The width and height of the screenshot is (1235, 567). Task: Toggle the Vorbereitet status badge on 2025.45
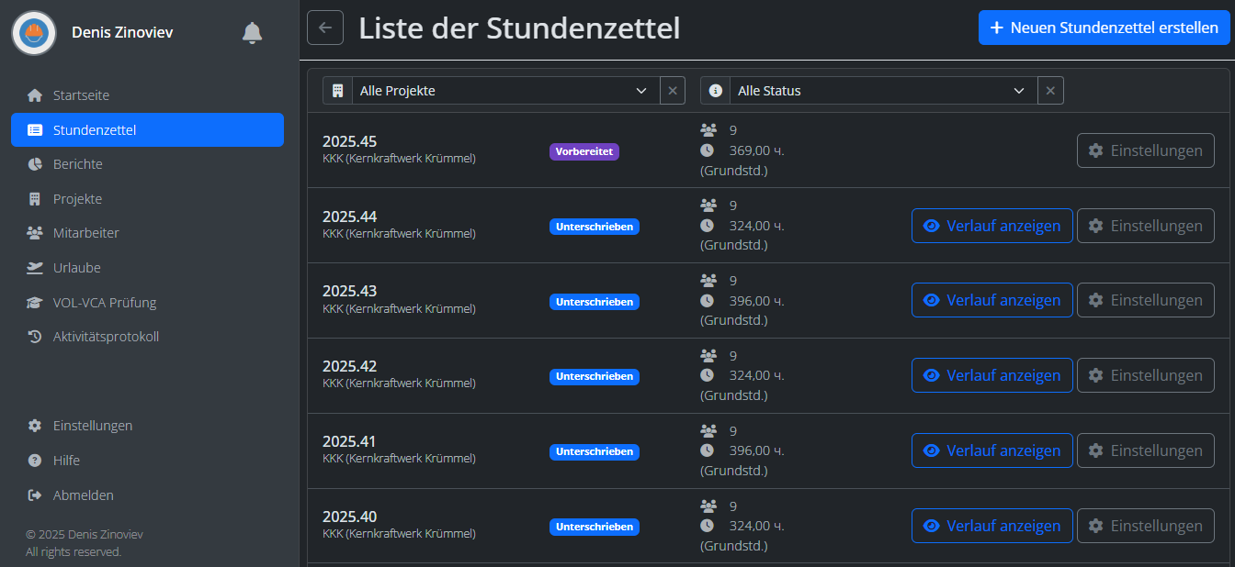click(x=584, y=150)
